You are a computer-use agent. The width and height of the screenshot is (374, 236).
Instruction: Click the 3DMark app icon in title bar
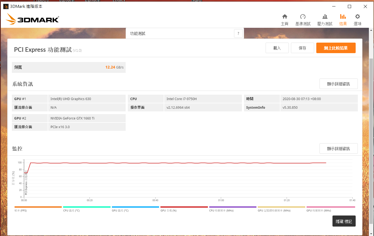point(6,6)
